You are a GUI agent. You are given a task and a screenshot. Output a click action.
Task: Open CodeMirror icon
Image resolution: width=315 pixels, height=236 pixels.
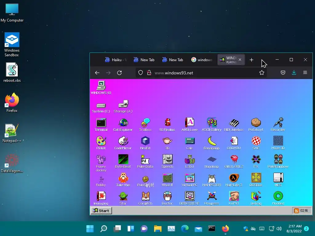123,143
